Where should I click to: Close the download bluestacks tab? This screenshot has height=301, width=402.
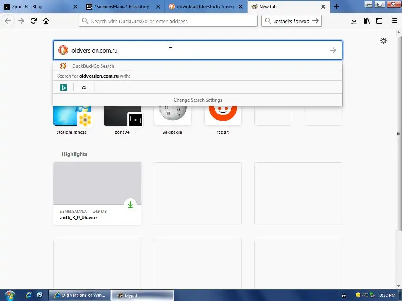coord(241,7)
